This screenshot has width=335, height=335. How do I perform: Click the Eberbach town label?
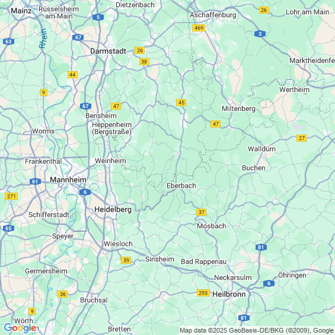(181, 186)
